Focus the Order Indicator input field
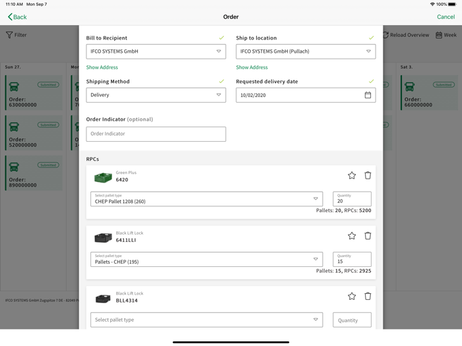This screenshot has height=346, width=462. [x=156, y=134]
